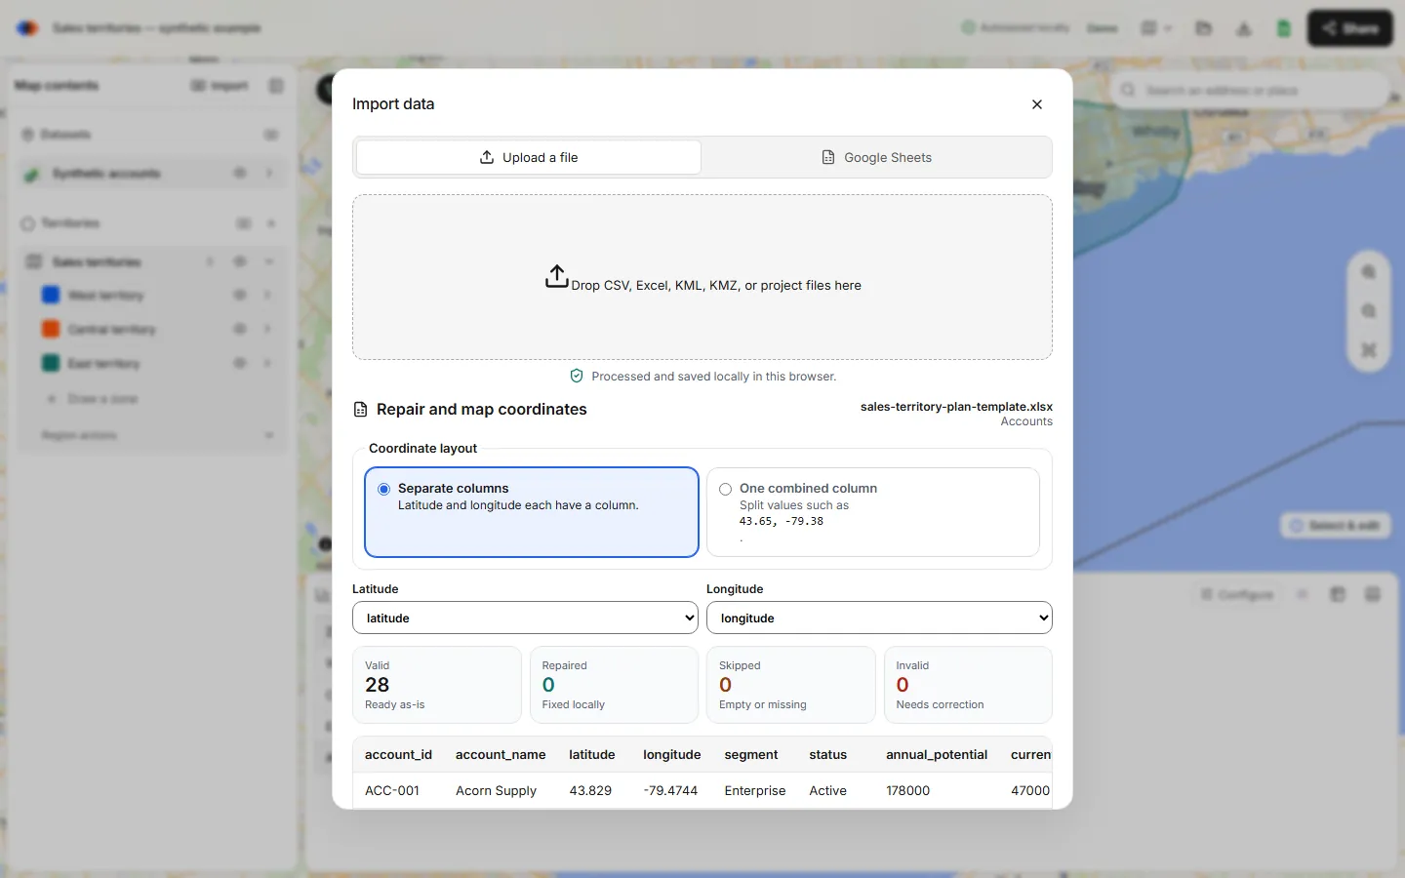Collapse the Sales territories group chevron
The image size is (1405, 878).
click(269, 261)
